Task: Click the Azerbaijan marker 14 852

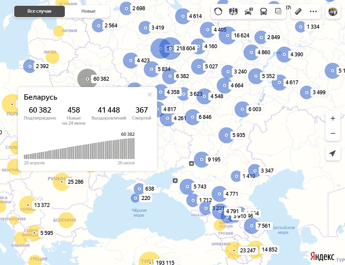Action: point(255,250)
